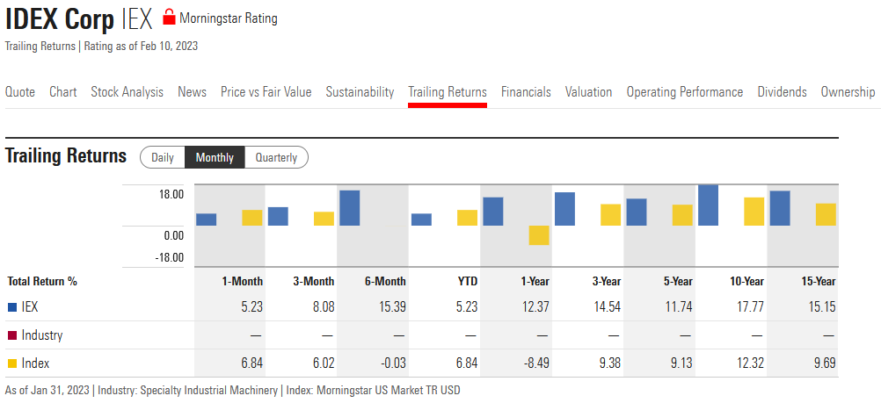Open the Sustainability tab
The image size is (881, 403).
click(360, 92)
